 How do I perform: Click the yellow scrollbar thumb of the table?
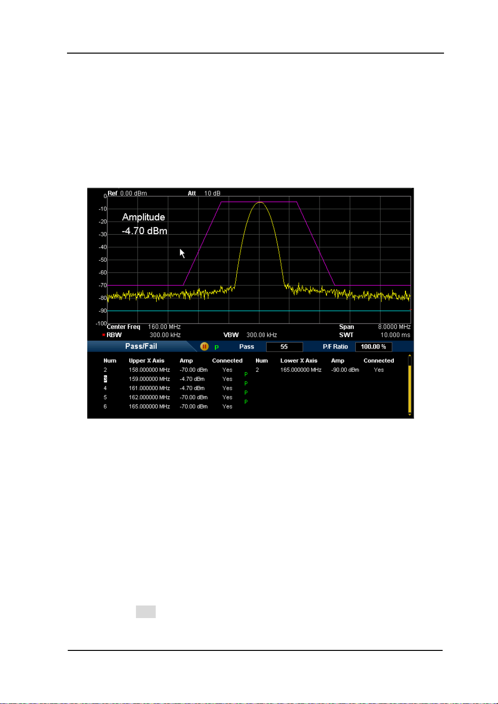pyautogui.click(x=410, y=389)
